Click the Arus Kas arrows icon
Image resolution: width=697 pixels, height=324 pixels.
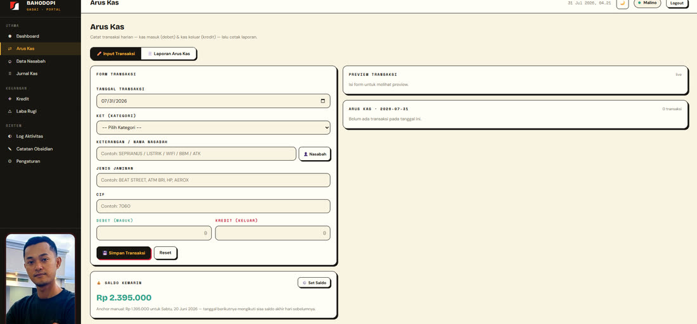[10, 49]
